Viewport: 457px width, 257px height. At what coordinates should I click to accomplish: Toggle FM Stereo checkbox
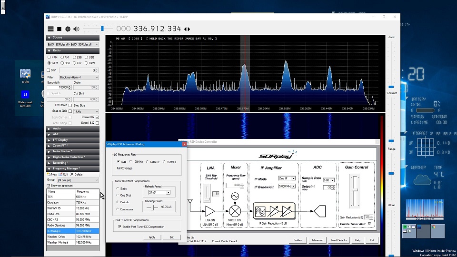(70, 105)
